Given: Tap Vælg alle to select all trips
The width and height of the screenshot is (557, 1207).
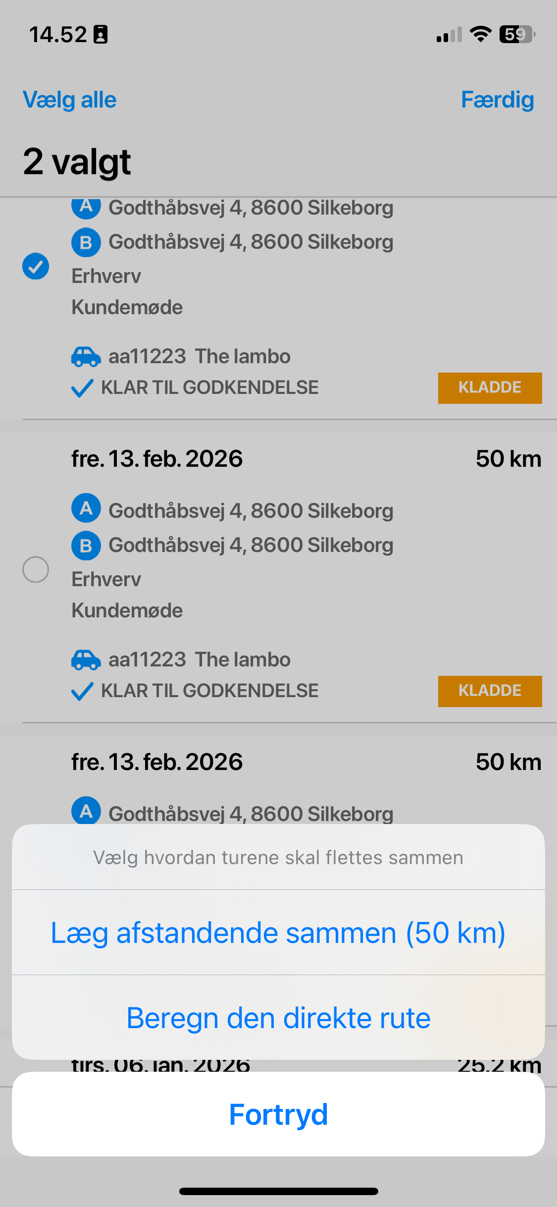Looking at the screenshot, I should 70,100.
